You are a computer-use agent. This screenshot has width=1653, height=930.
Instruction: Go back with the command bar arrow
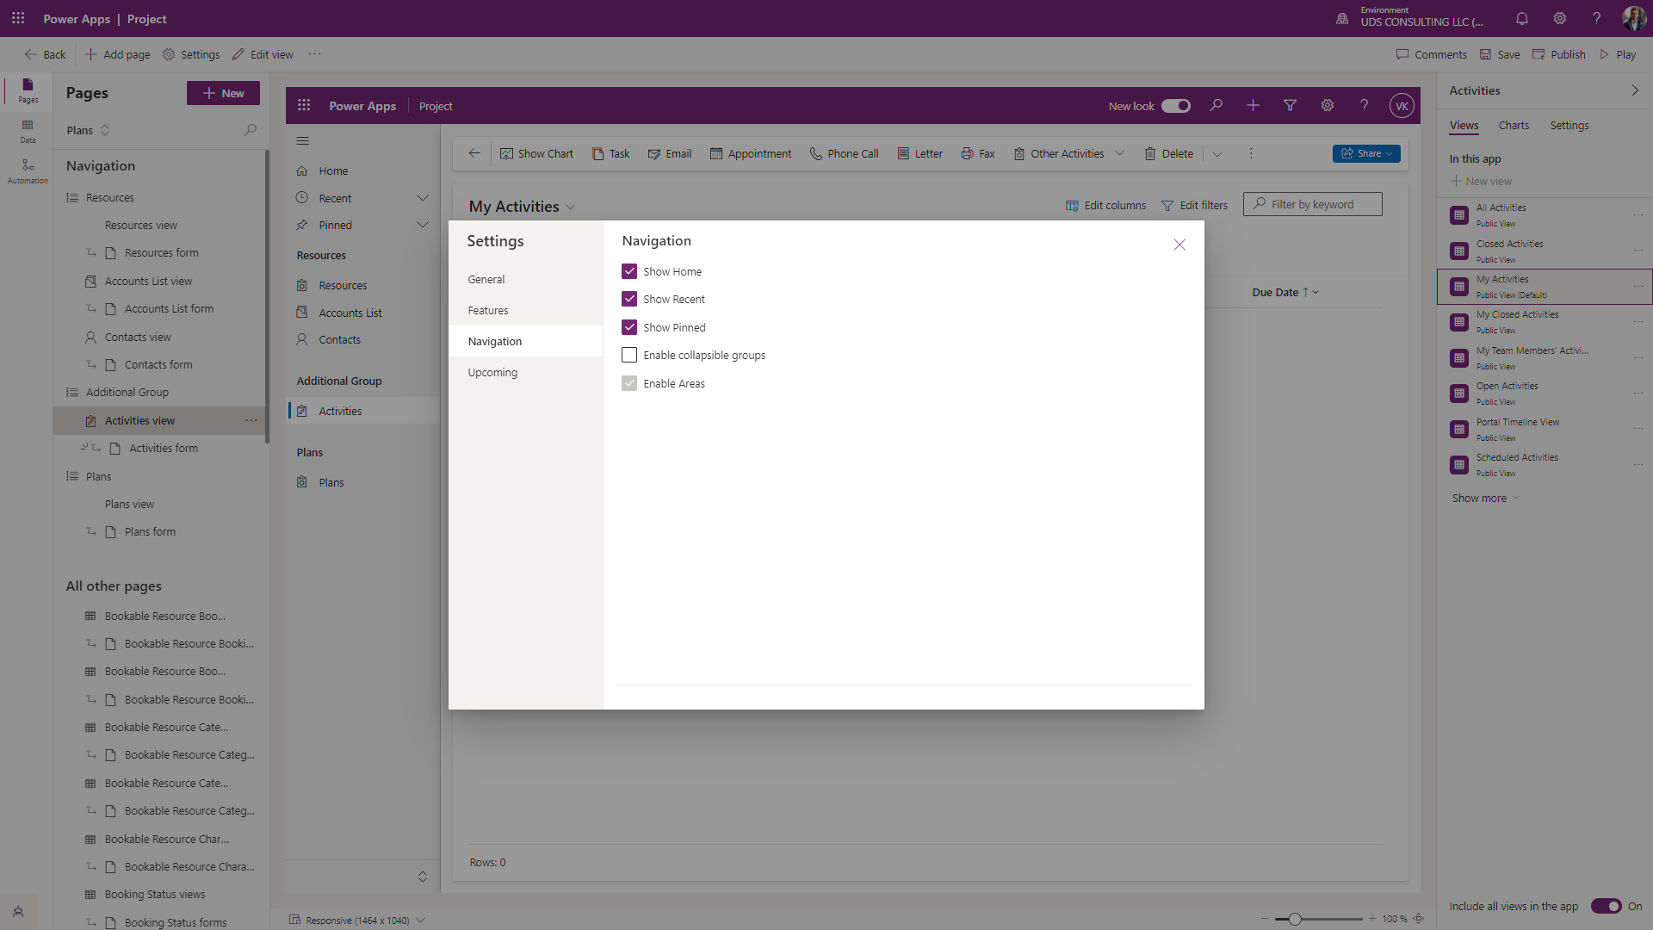pos(474,153)
